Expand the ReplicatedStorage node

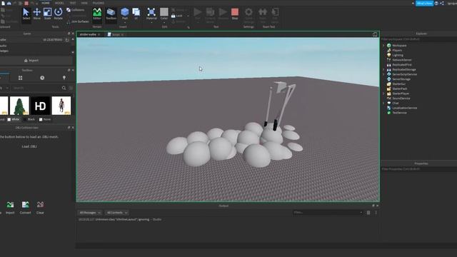coord(383,70)
